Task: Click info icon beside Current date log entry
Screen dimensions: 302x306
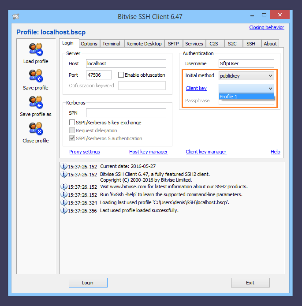Action: coord(64,166)
